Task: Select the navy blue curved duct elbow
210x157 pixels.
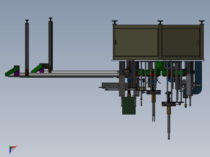Action: tap(198, 78)
